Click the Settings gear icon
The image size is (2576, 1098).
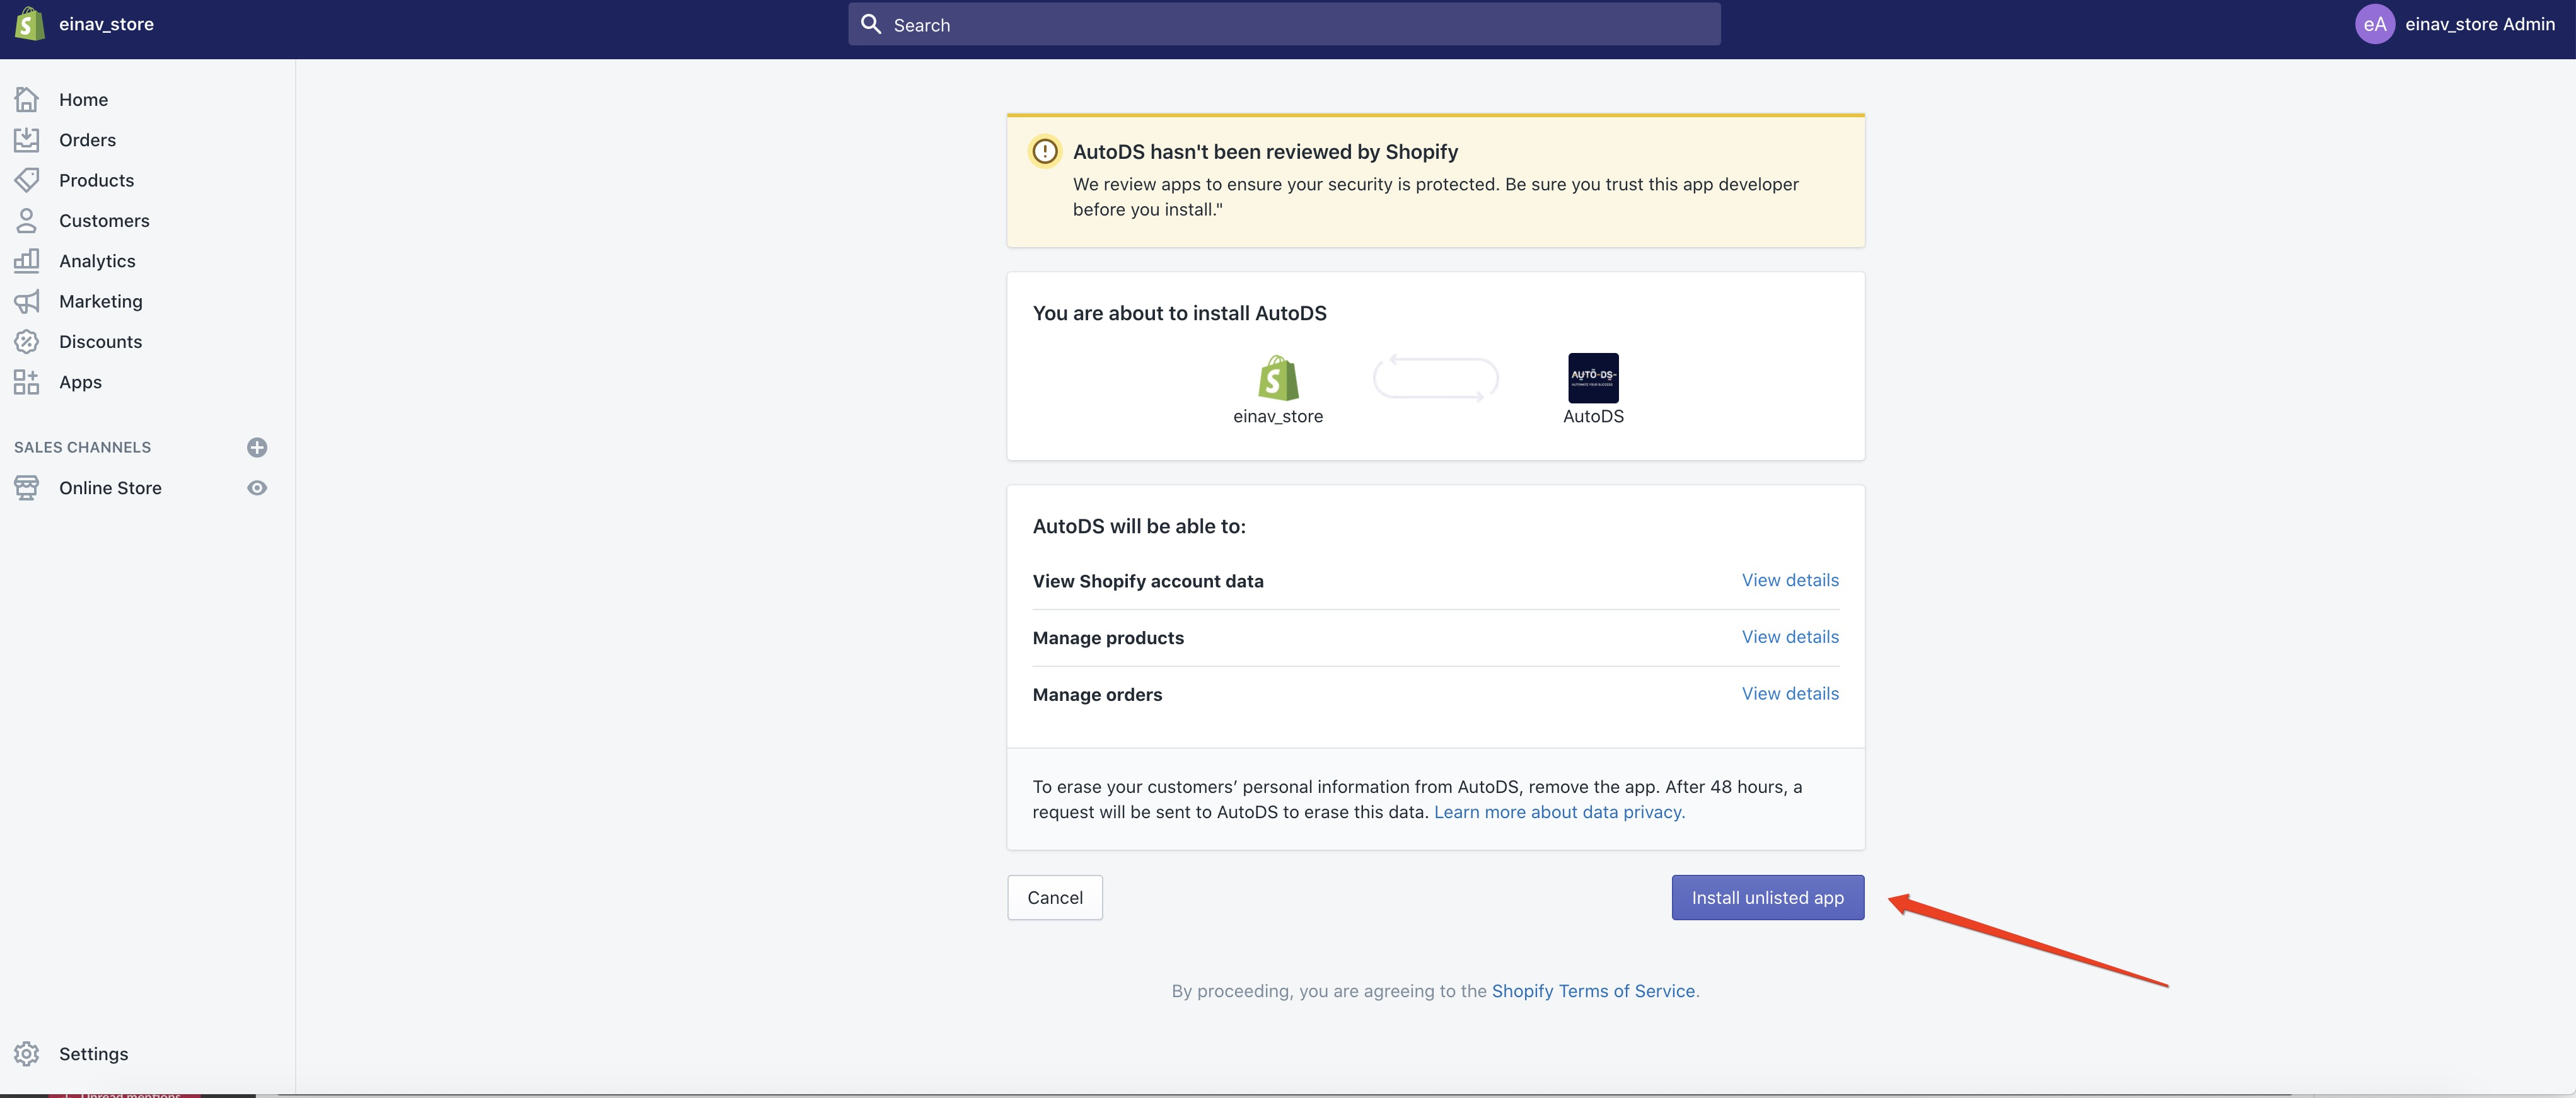[x=27, y=1054]
